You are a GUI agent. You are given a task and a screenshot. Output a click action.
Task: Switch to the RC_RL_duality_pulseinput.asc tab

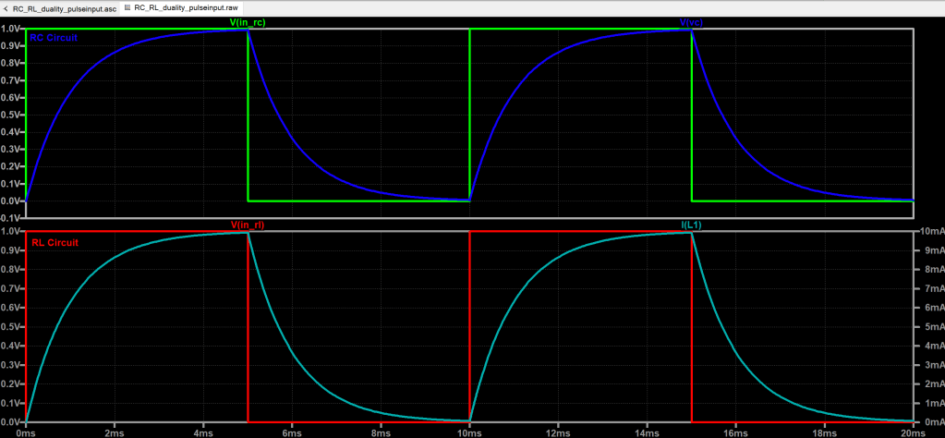65,7
